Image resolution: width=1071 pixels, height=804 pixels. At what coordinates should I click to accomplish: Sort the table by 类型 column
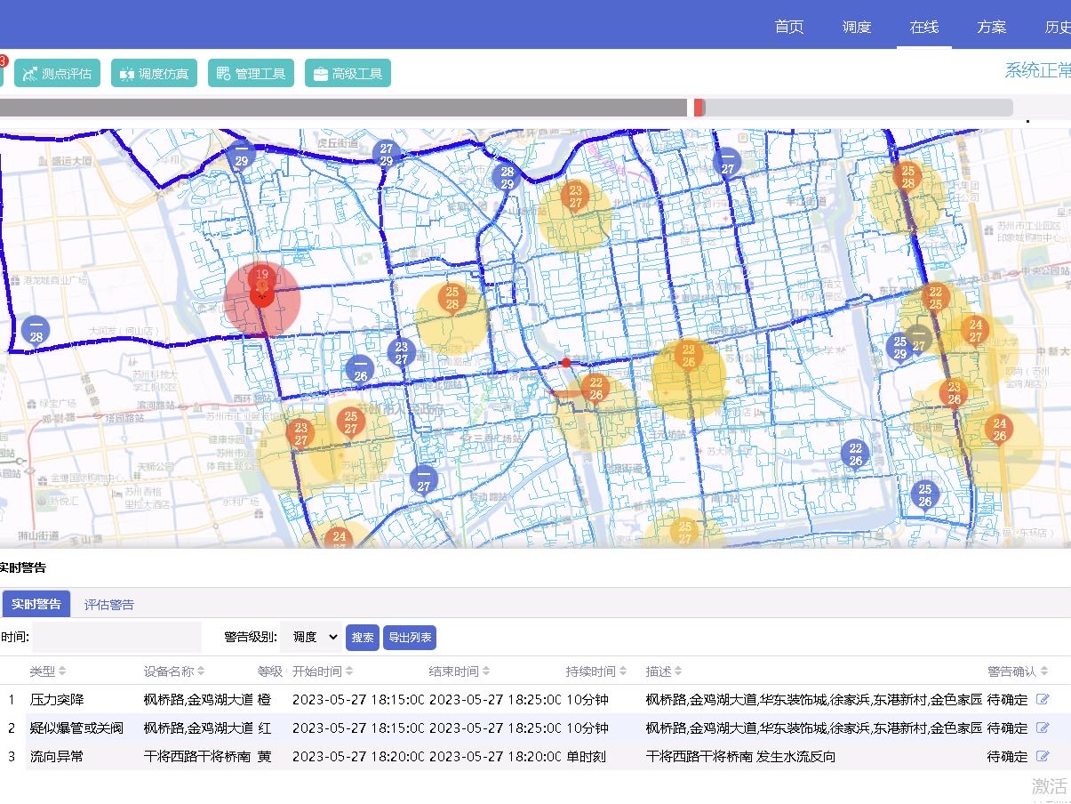coord(48,671)
